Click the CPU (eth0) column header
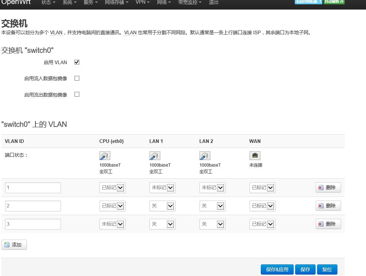This screenshot has height=276, width=366. (x=111, y=141)
